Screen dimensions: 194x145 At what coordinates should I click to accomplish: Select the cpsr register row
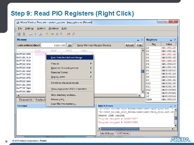pyautogui.click(x=161, y=99)
